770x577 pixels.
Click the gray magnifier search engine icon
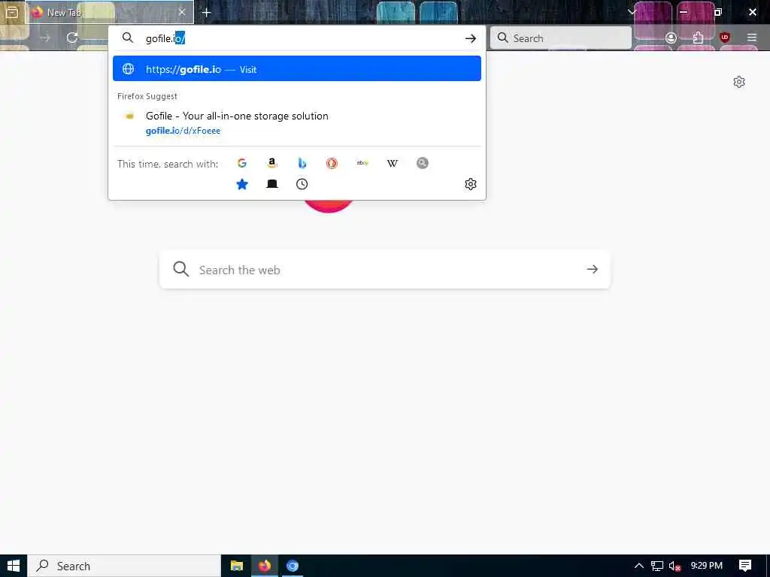pyautogui.click(x=423, y=163)
